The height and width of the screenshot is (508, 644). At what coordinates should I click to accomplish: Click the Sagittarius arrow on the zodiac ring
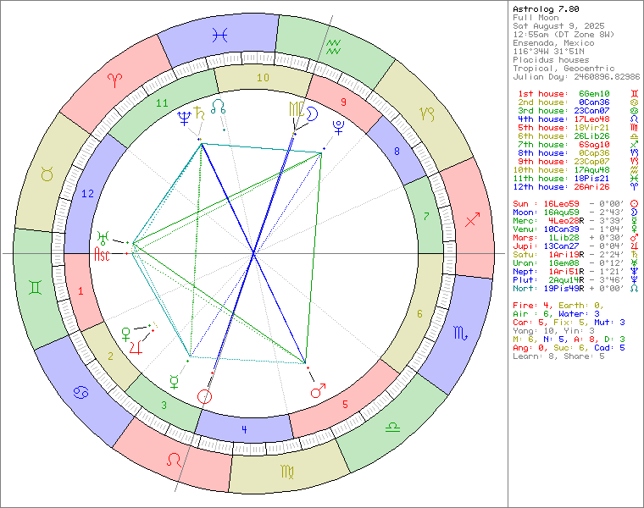[x=473, y=219]
